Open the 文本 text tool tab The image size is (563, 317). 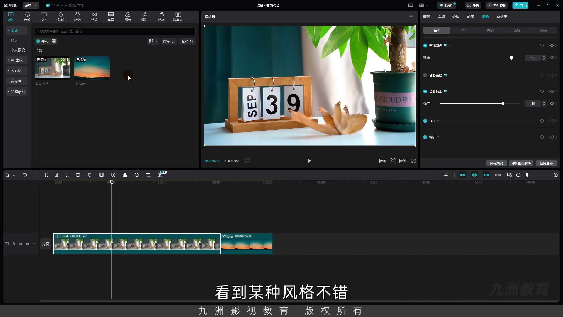44,17
